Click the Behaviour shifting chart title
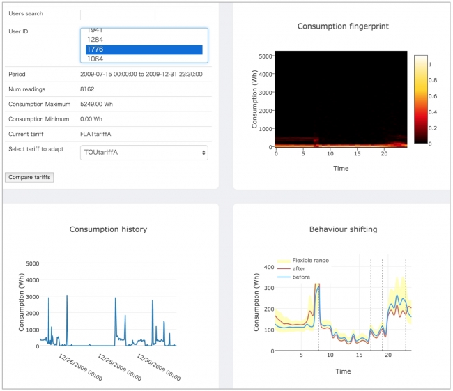The image size is (453, 391). [x=343, y=229]
